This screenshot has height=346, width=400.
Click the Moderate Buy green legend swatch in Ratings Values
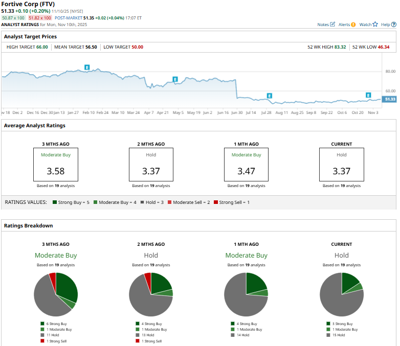96,202
